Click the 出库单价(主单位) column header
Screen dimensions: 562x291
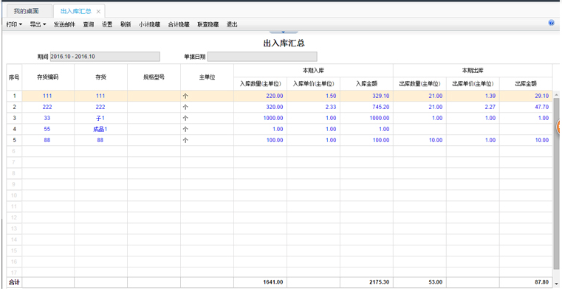(x=473, y=84)
